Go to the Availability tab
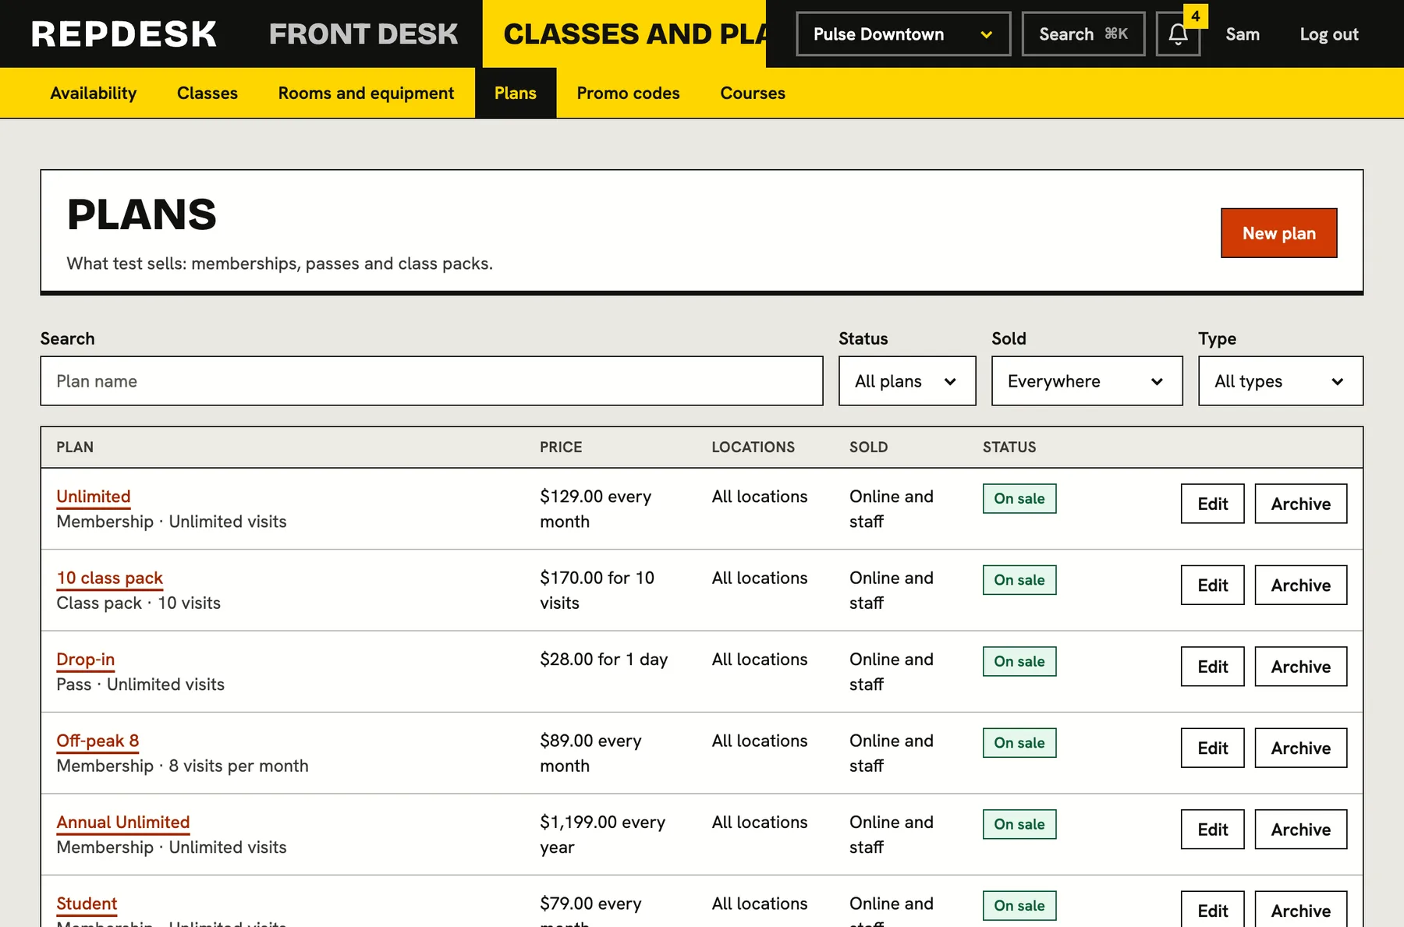The image size is (1404, 927). click(x=94, y=93)
